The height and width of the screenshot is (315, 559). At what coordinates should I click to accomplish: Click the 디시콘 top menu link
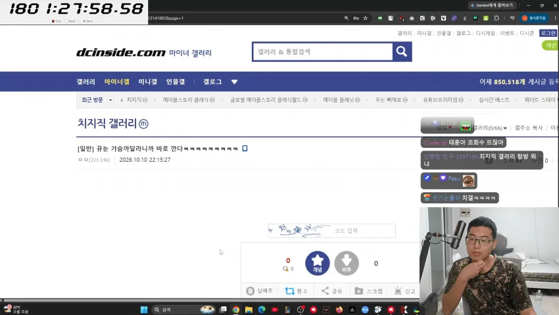527,33
